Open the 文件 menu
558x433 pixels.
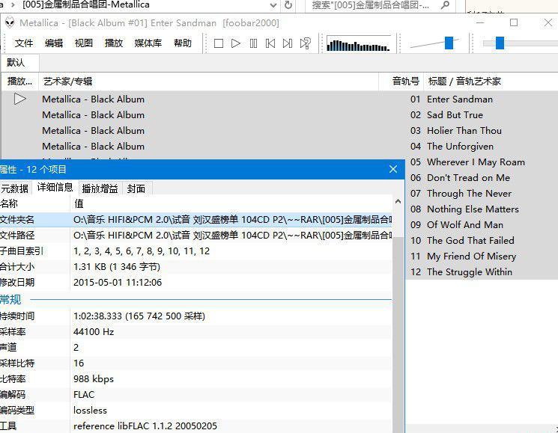coord(24,43)
